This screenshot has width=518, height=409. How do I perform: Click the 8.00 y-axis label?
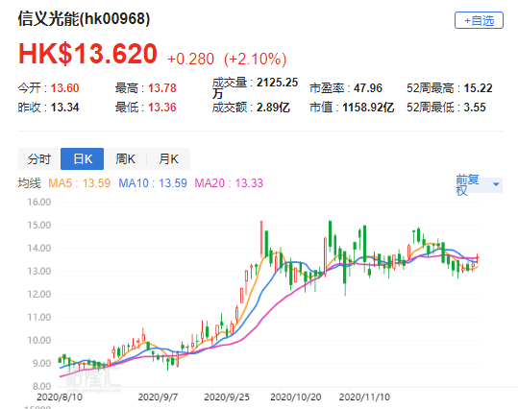tap(41, 386)
